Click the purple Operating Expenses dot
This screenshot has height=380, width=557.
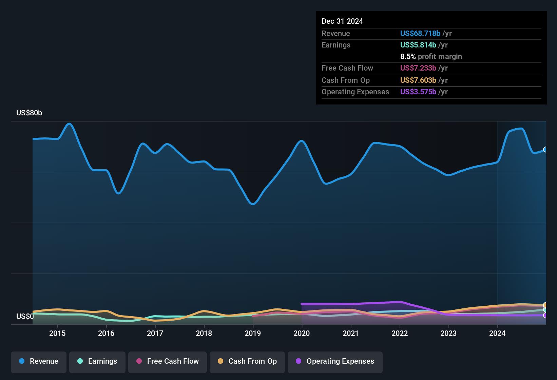(299, 361)
